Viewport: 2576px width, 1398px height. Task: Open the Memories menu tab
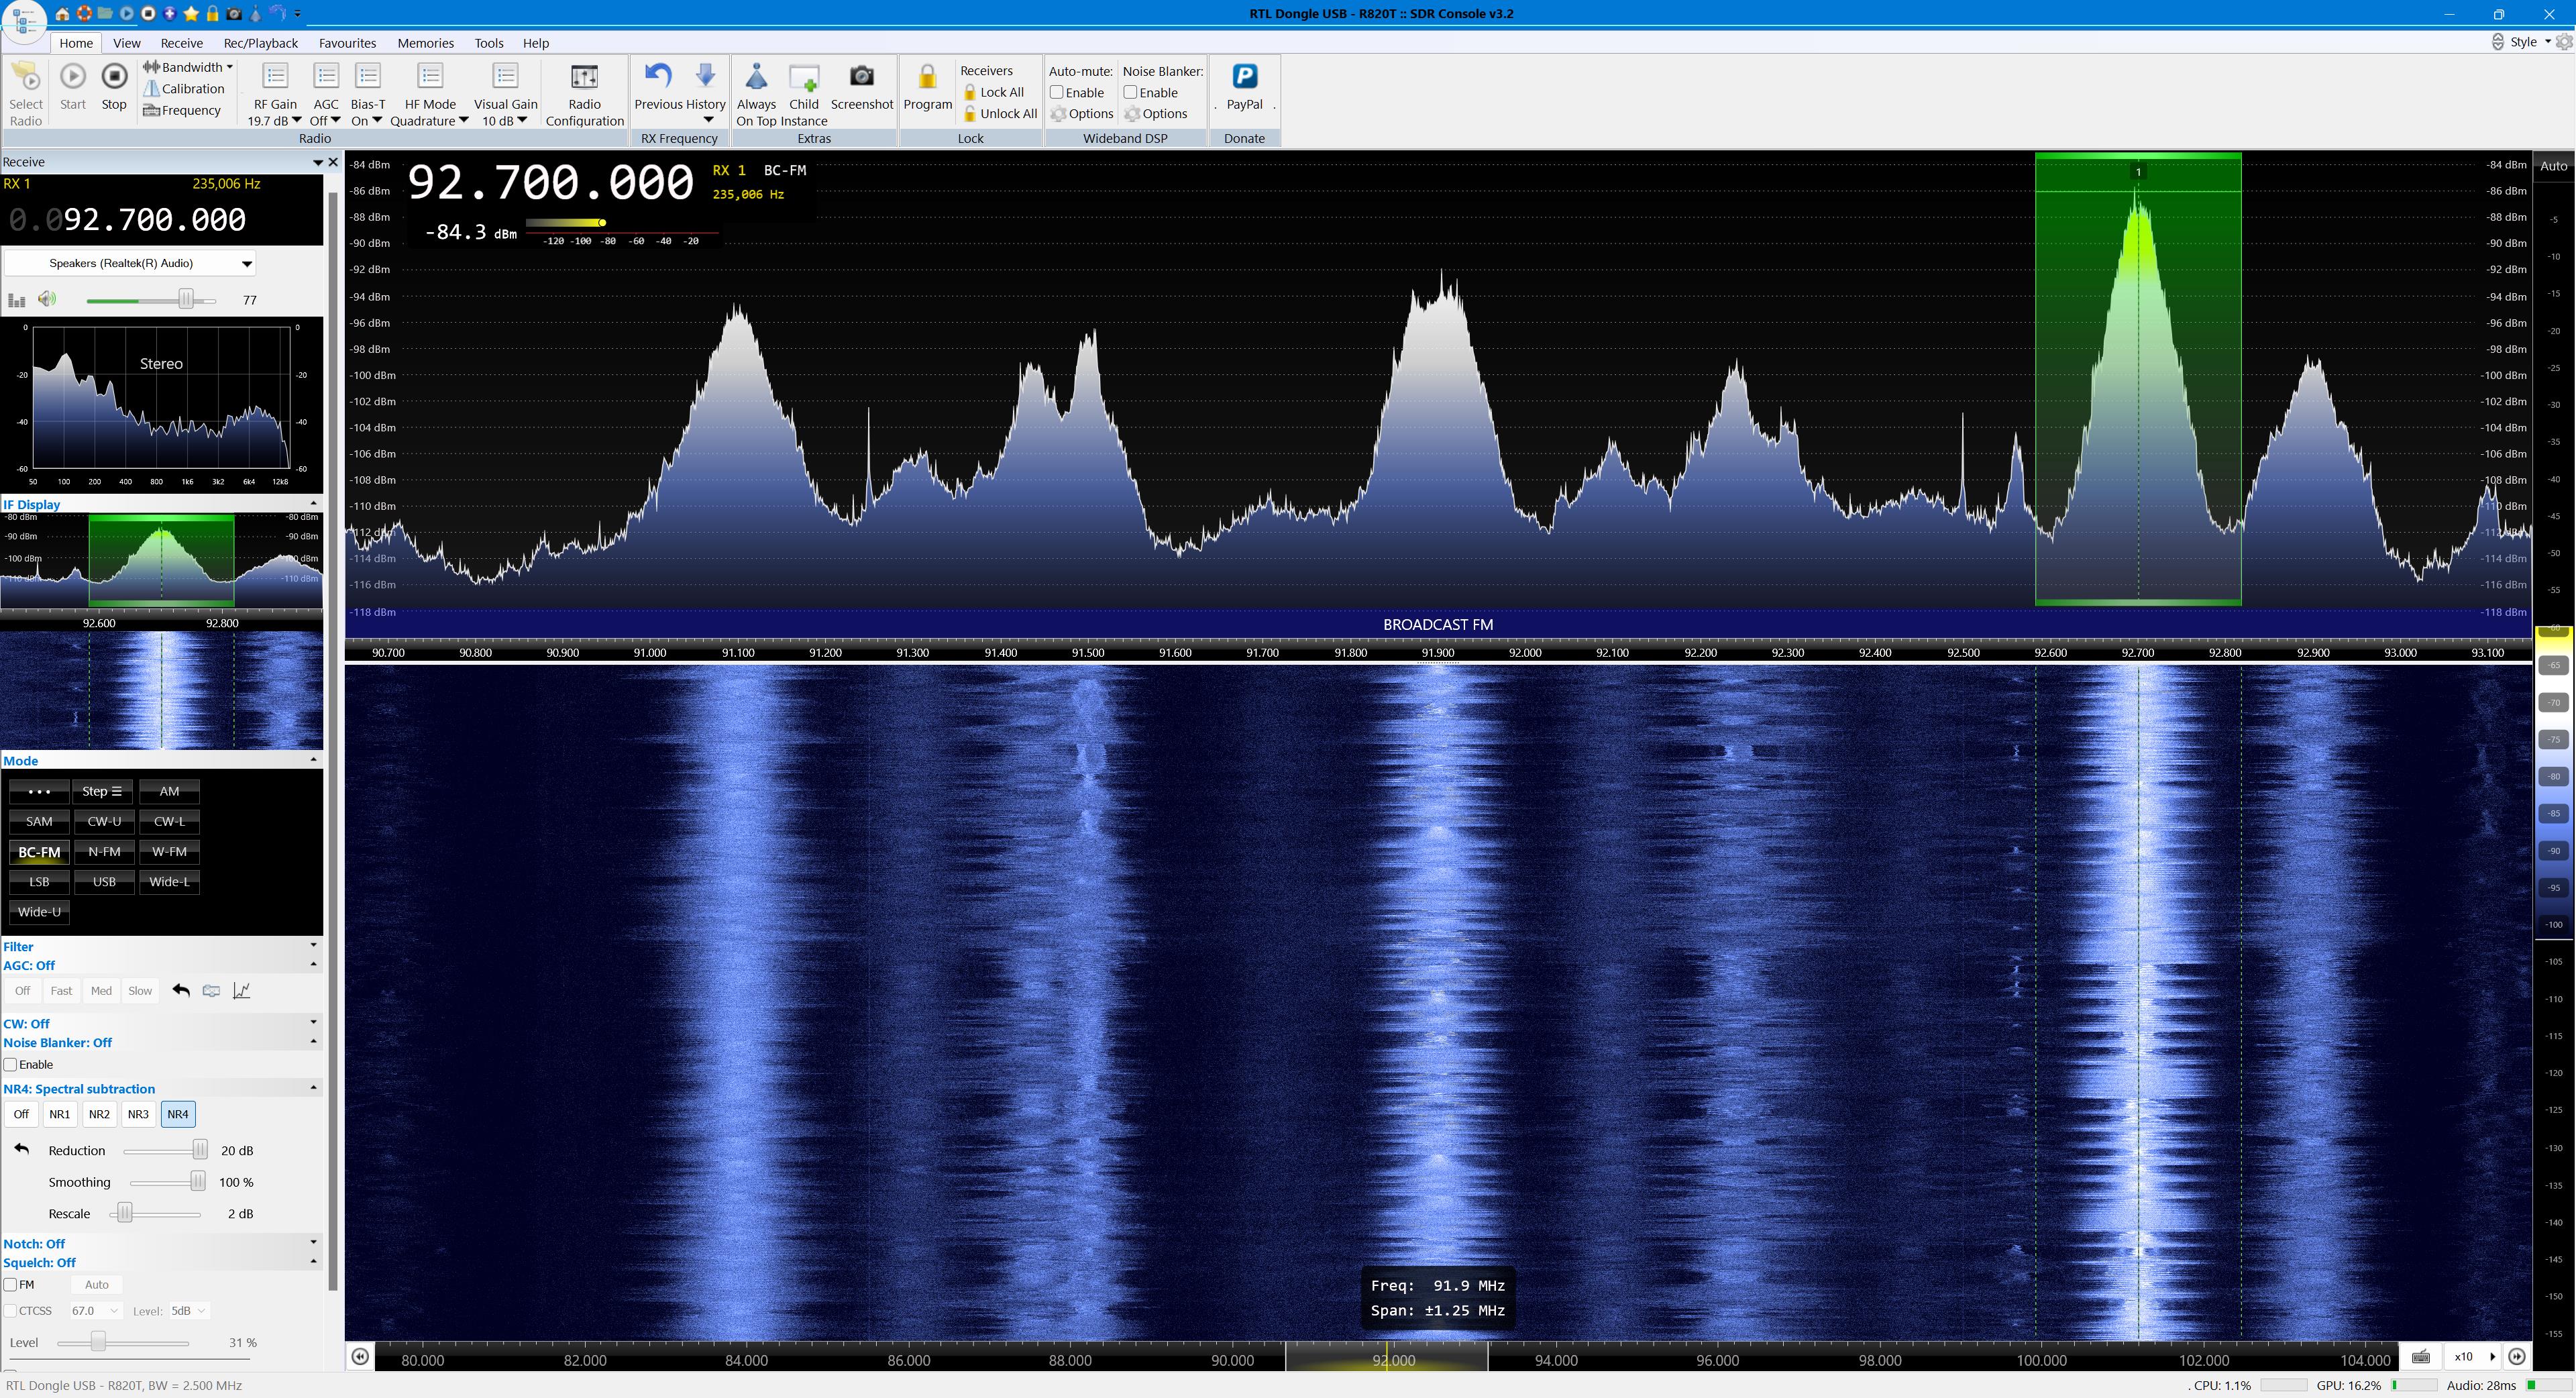point(425,43)
